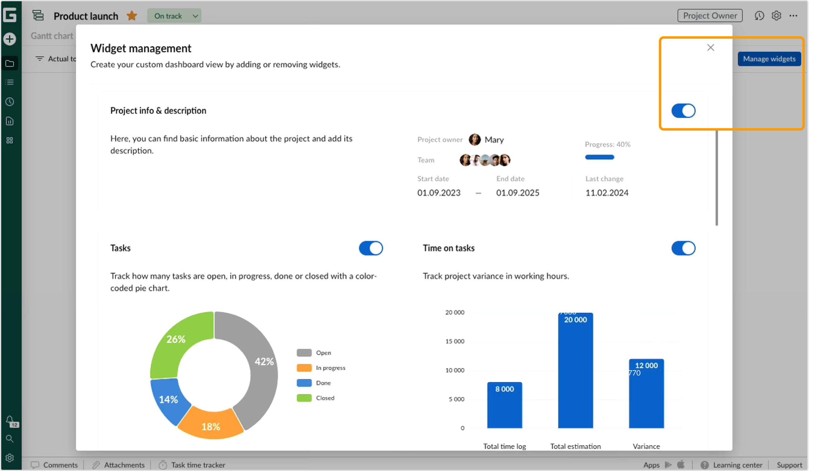
Task: Select Mary's project owner avatar
Action: [x=476, y=139]
